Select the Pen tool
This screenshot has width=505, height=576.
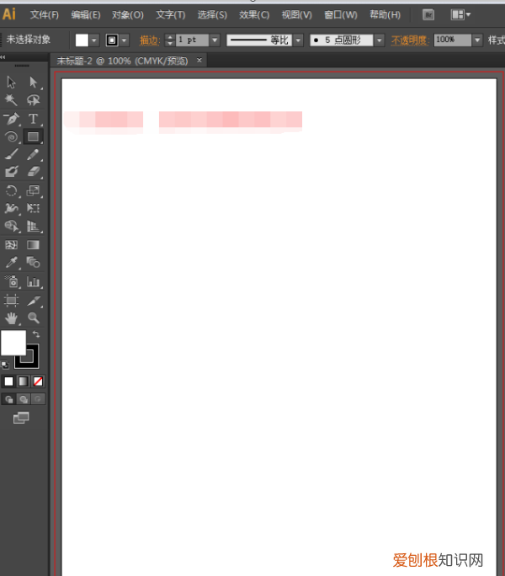click(x=12, y=119)
